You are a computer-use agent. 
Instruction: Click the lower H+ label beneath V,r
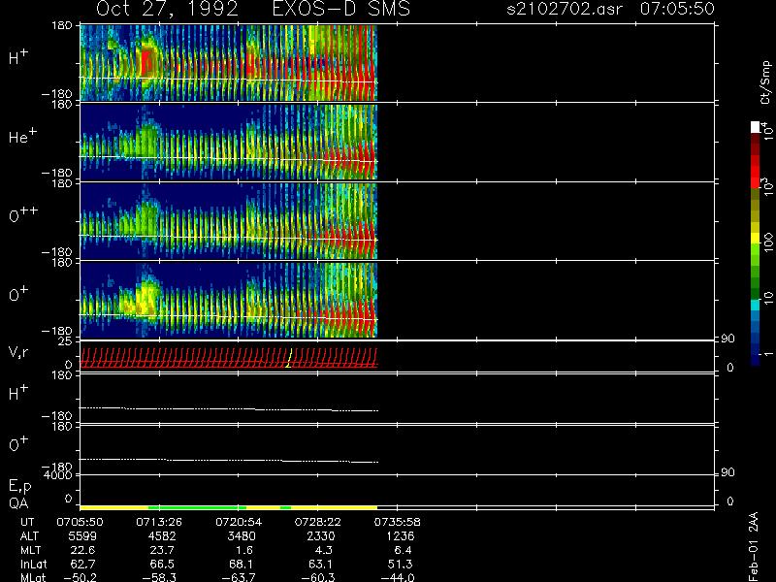tap(18, 393)
